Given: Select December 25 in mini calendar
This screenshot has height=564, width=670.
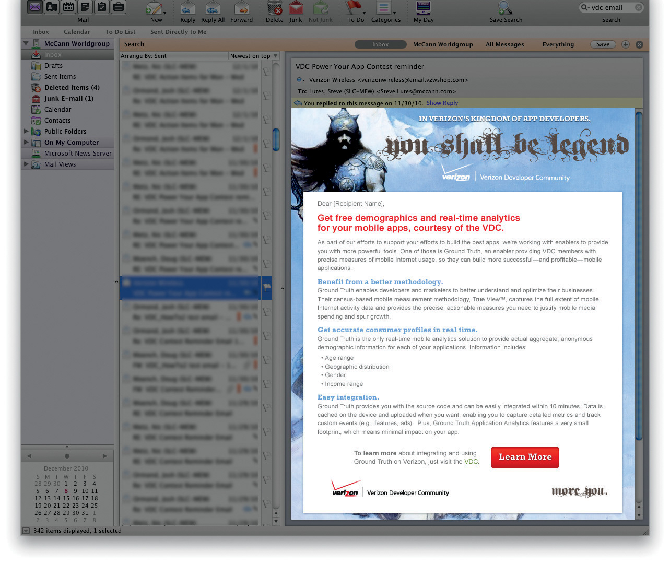Looking at the screenshot, I should coord(94,506).
